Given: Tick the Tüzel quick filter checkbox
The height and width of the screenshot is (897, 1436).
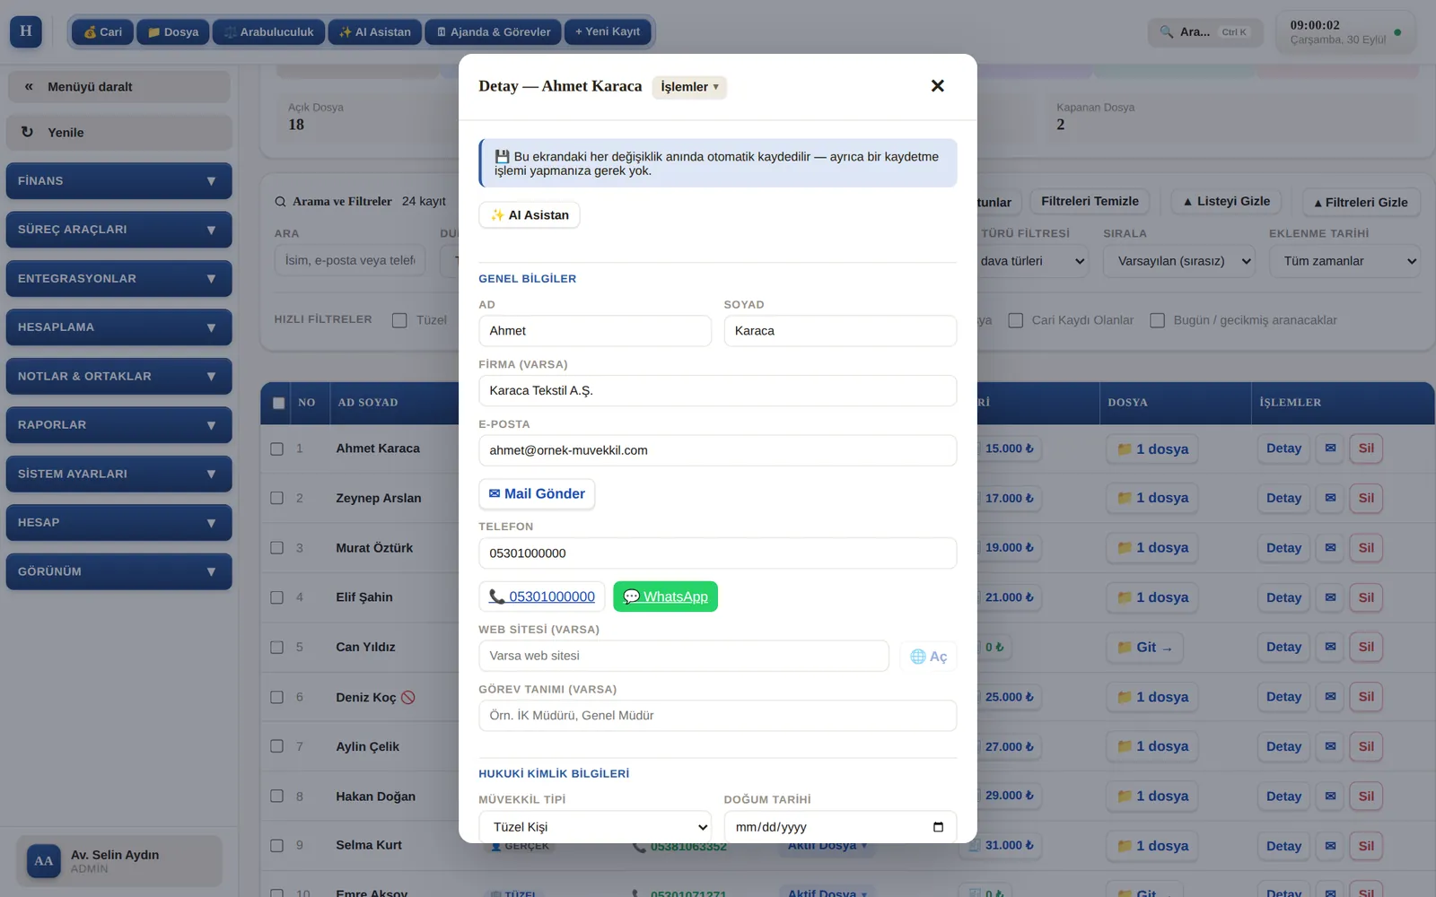Looking at the screenshot, I should pyautogui.click(x=399, y=320).
